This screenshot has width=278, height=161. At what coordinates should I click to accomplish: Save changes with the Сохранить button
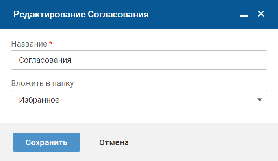pos(46,142)
